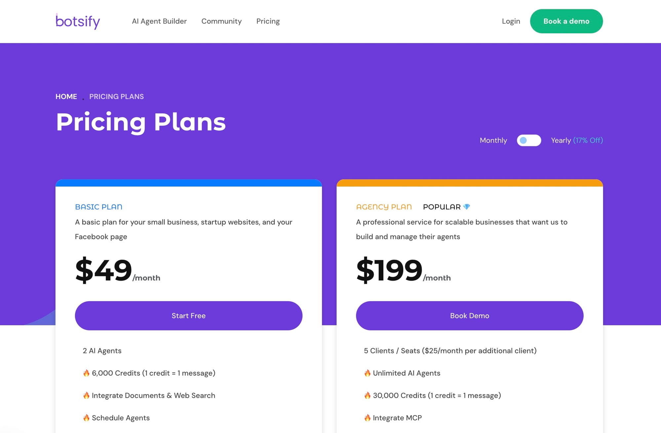Toggle the Monthly/Yearly pricing switch
The image size is (661, 433).
529,140
